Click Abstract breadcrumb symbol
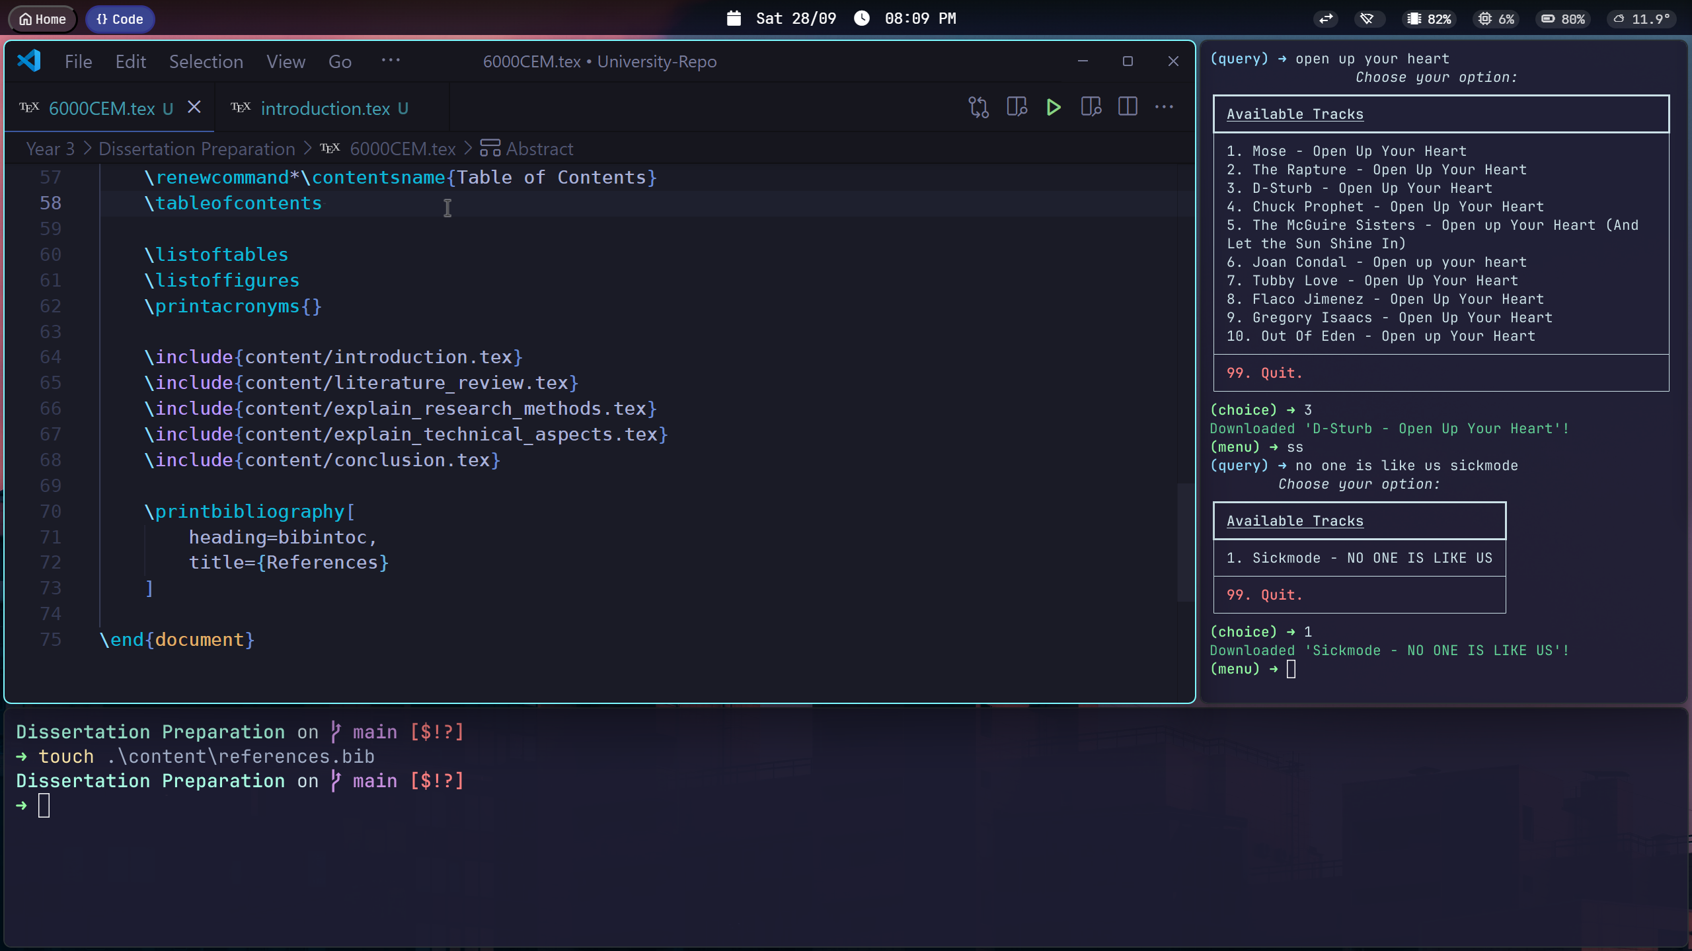This screenshot has height=951, width=1692. coord(539,149)
